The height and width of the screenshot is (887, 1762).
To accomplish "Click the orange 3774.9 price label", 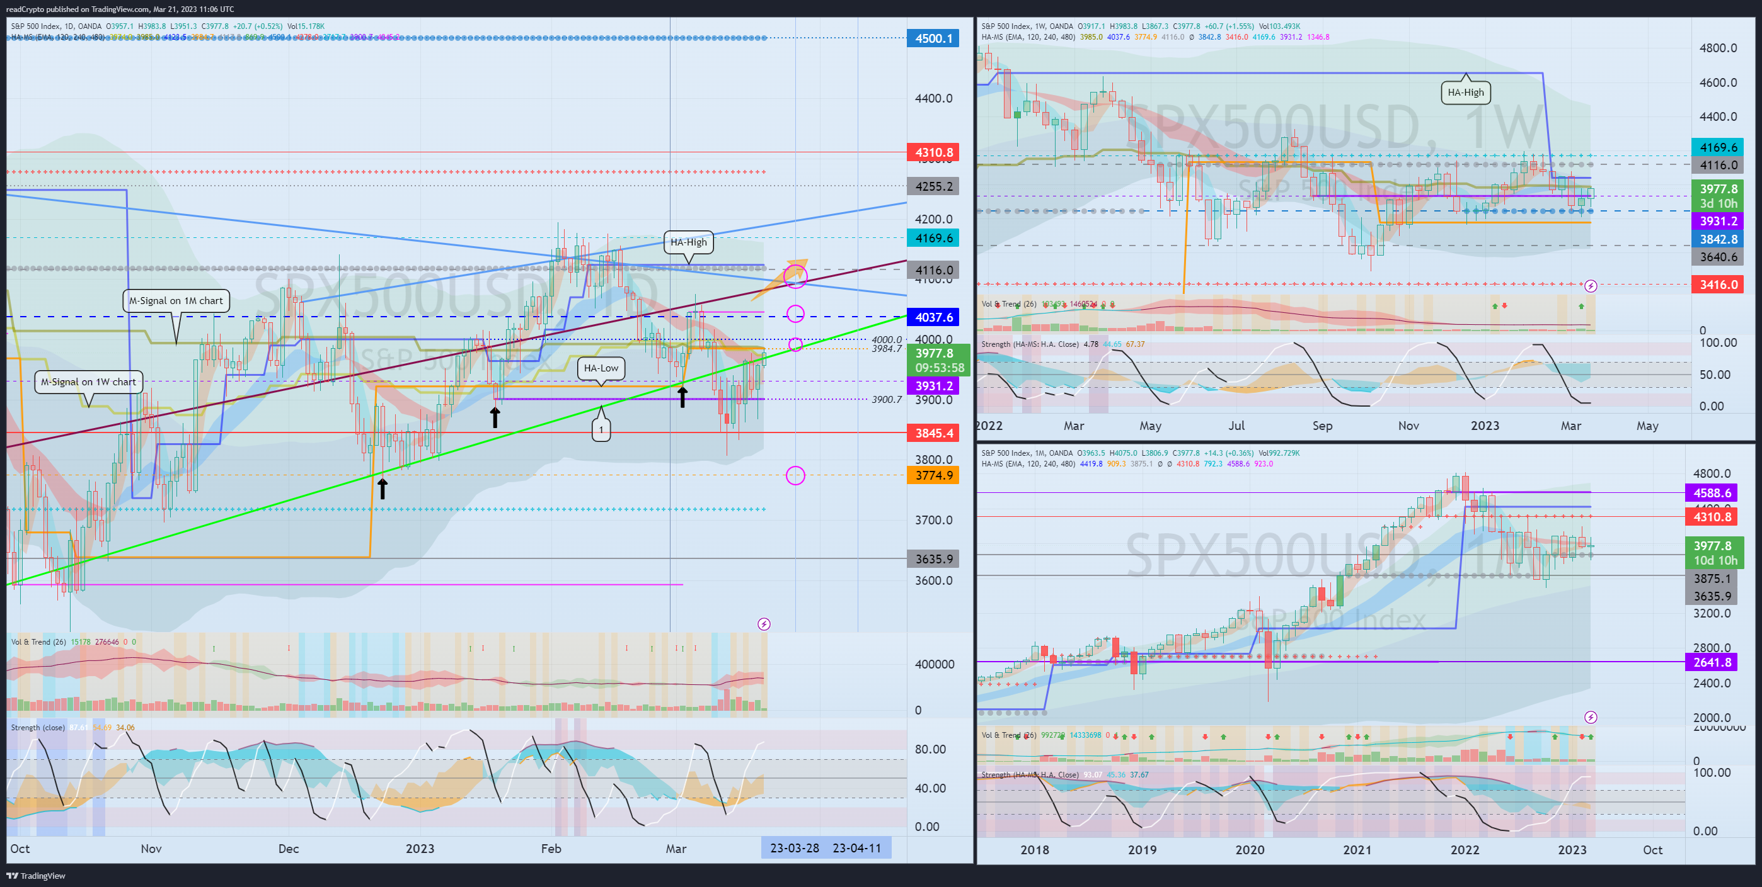I will pyautogui.click(x=934, y=476).
